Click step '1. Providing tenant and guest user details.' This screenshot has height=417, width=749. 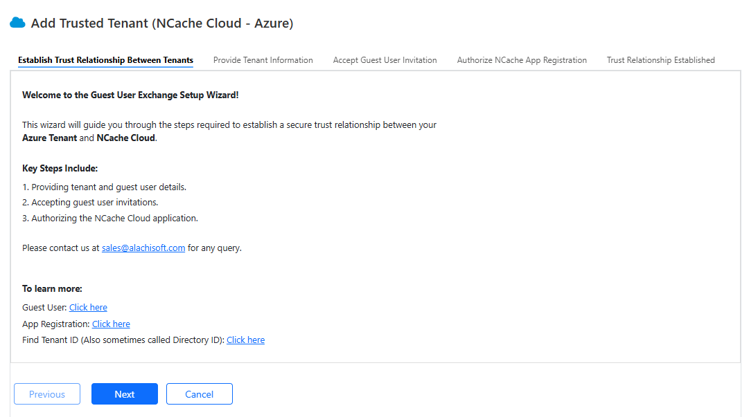[x=104, y=187]
